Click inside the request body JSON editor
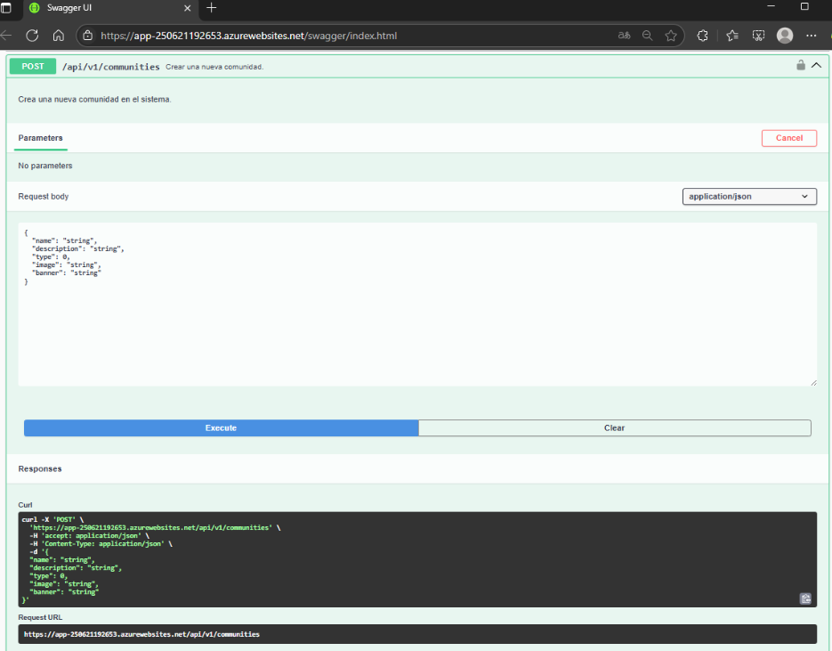 (417, 305)
